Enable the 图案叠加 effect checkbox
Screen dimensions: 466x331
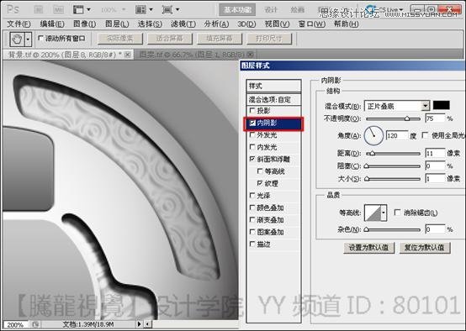point(252,232)
